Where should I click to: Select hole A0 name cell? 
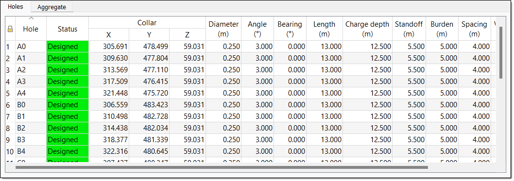[x=31, y=47]
